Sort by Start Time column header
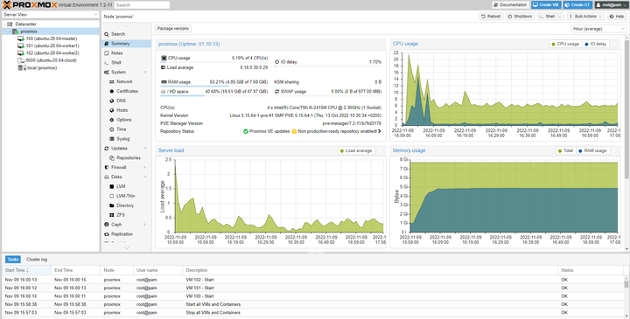 point(27,270)
